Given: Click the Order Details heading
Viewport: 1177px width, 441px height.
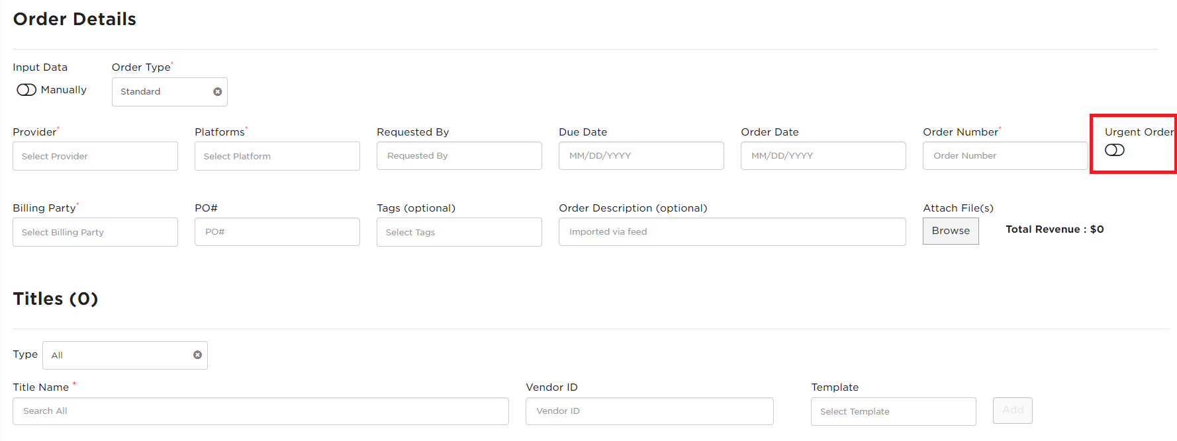Looking at the screenshot, I should coord(75,19).
